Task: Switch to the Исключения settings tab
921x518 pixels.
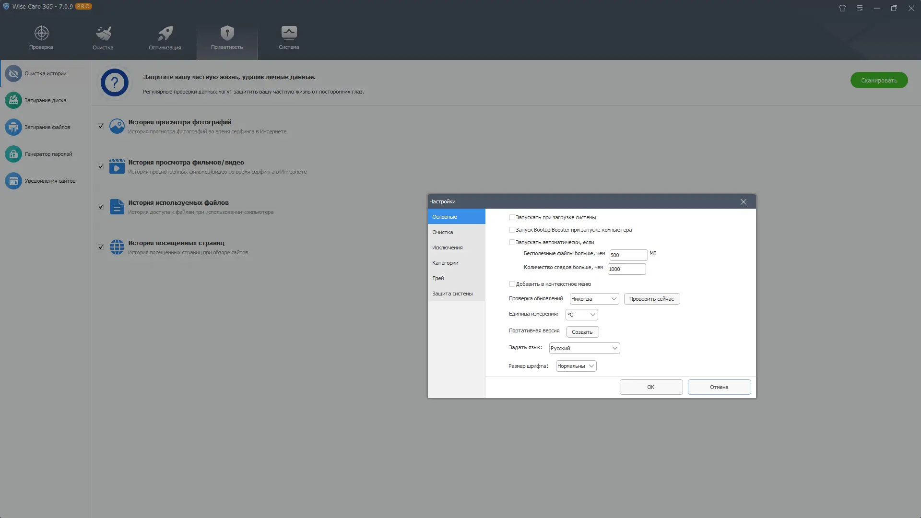Action: (447, 247)
